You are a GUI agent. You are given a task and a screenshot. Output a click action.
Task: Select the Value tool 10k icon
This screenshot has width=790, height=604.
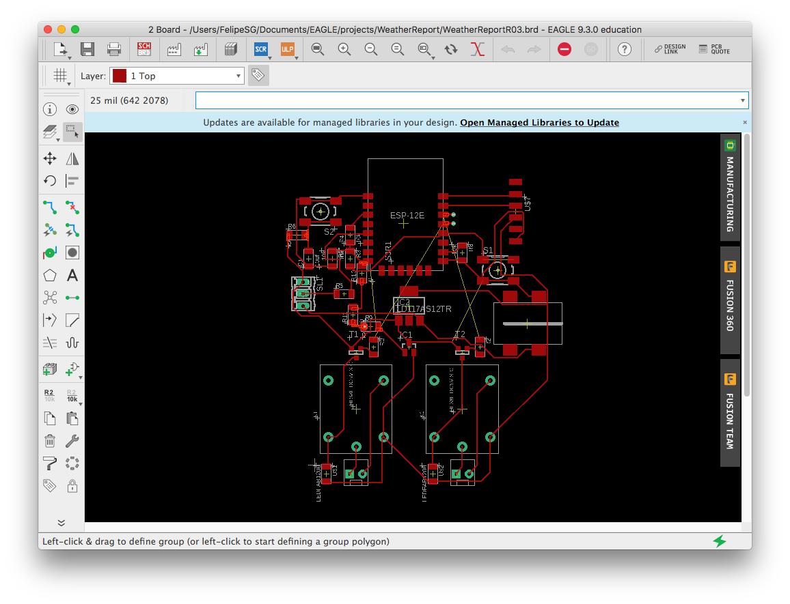coord(72,395)
